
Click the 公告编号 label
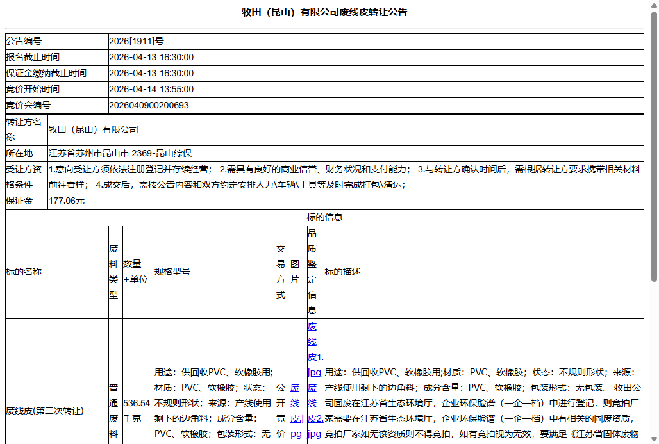coord(24,41)
